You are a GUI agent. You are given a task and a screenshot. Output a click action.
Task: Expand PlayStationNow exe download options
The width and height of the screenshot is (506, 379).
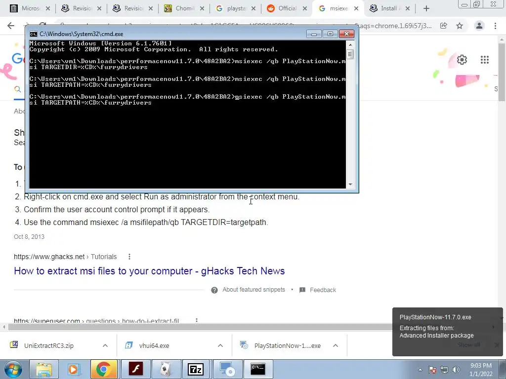pyautogui.click(x=336, y=345)
